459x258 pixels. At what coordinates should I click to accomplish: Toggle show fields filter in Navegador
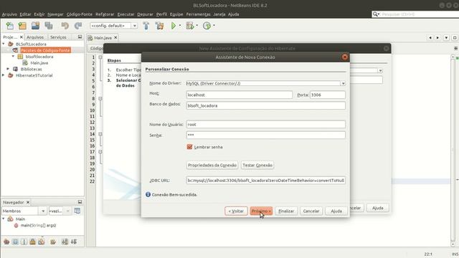coord(15,242)
